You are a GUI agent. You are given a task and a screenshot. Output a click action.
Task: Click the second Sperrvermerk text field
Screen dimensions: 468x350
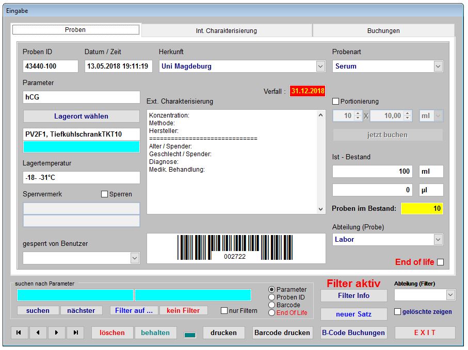[x=81, y=221]
